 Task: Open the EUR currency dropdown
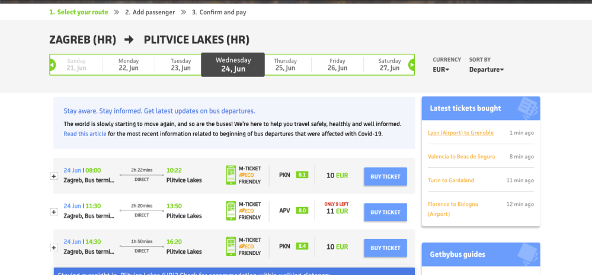coord(441,70)
